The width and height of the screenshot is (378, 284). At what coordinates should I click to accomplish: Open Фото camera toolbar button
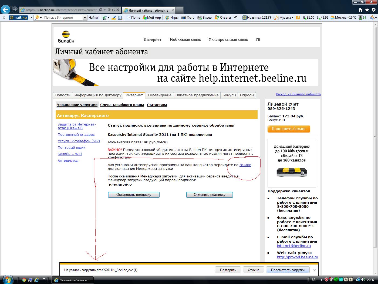click(x=188, y=18)
